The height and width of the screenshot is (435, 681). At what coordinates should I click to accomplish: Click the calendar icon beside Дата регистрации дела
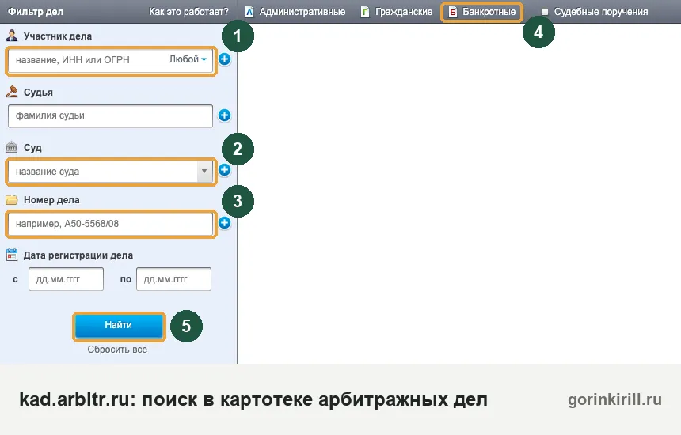click(x=12, y=255)
